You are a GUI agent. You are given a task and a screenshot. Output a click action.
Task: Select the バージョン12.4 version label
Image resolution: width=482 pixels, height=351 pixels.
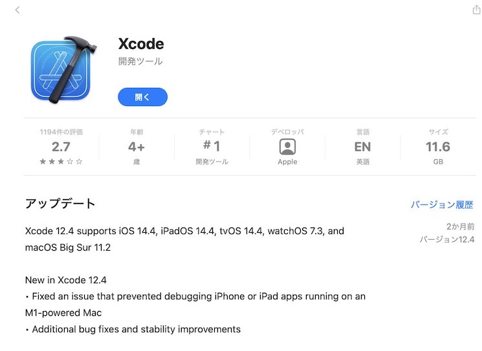447,240
